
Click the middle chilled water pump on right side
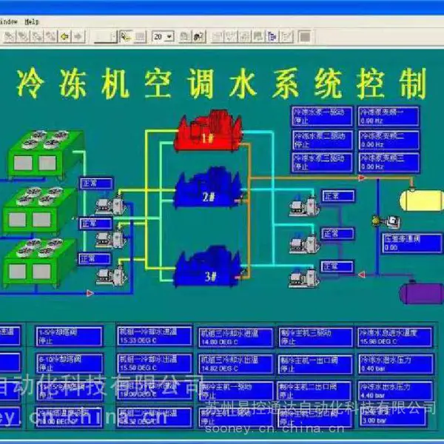point(304,243)
